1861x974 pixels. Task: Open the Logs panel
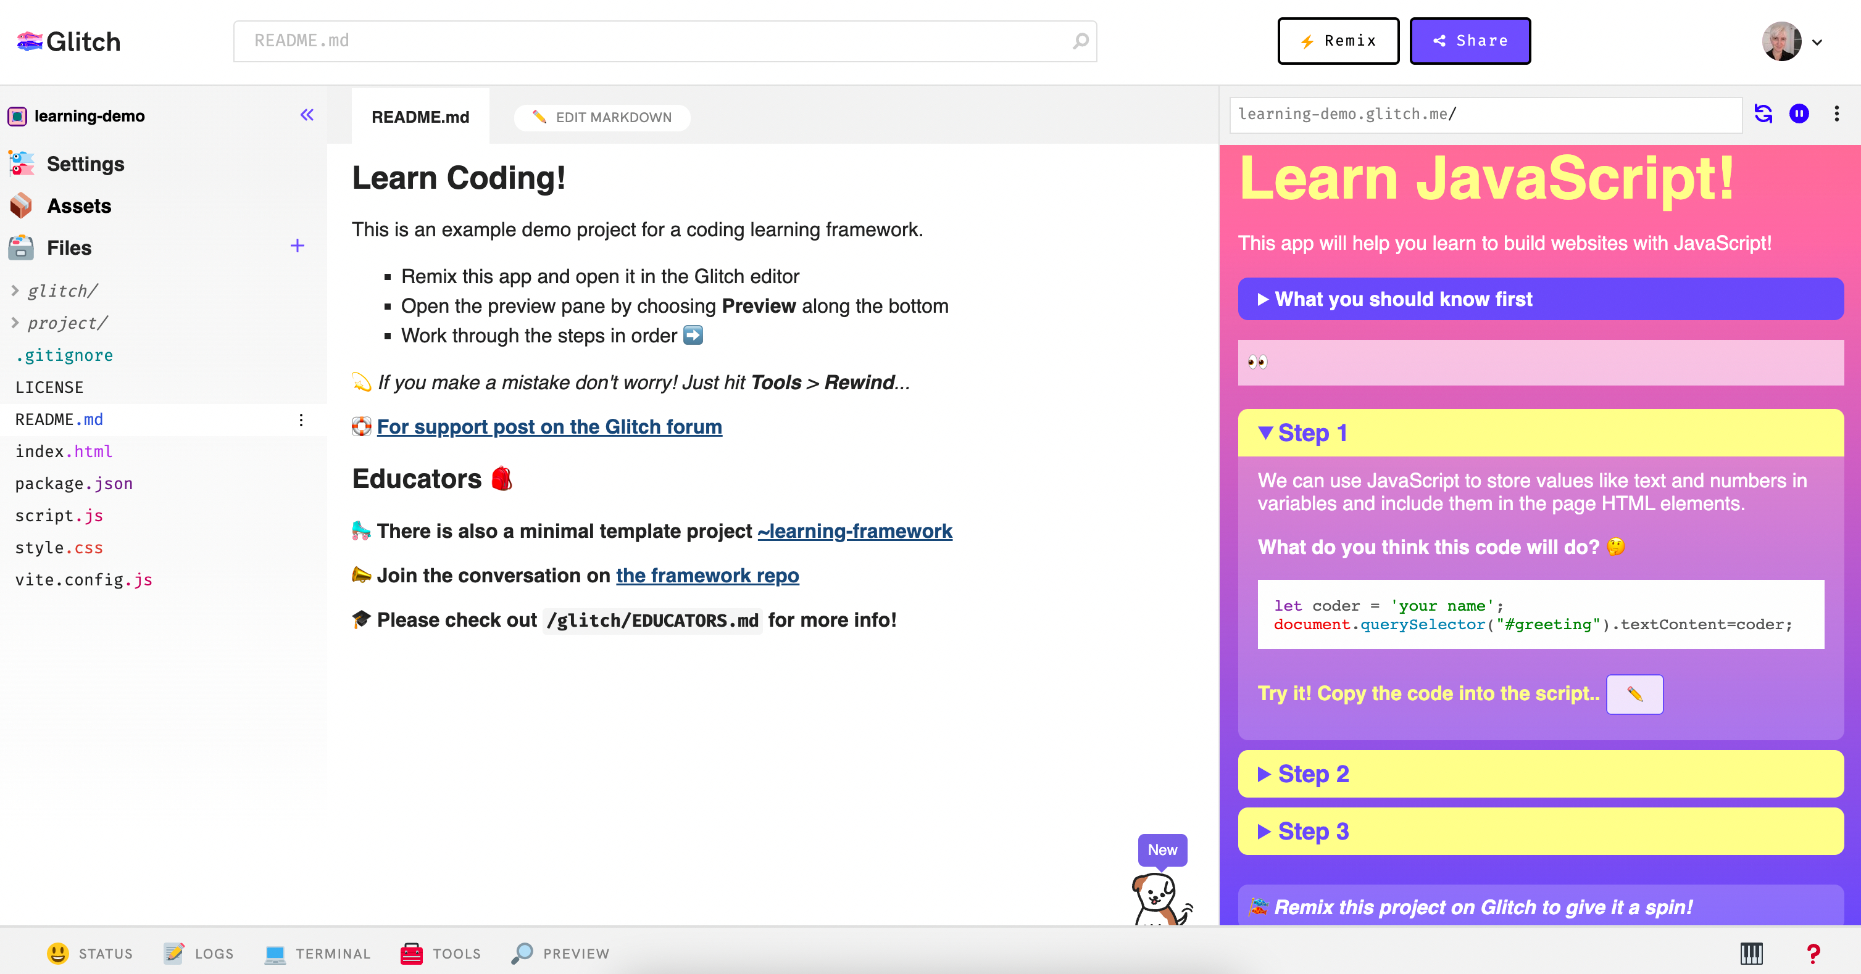point(200,954)
